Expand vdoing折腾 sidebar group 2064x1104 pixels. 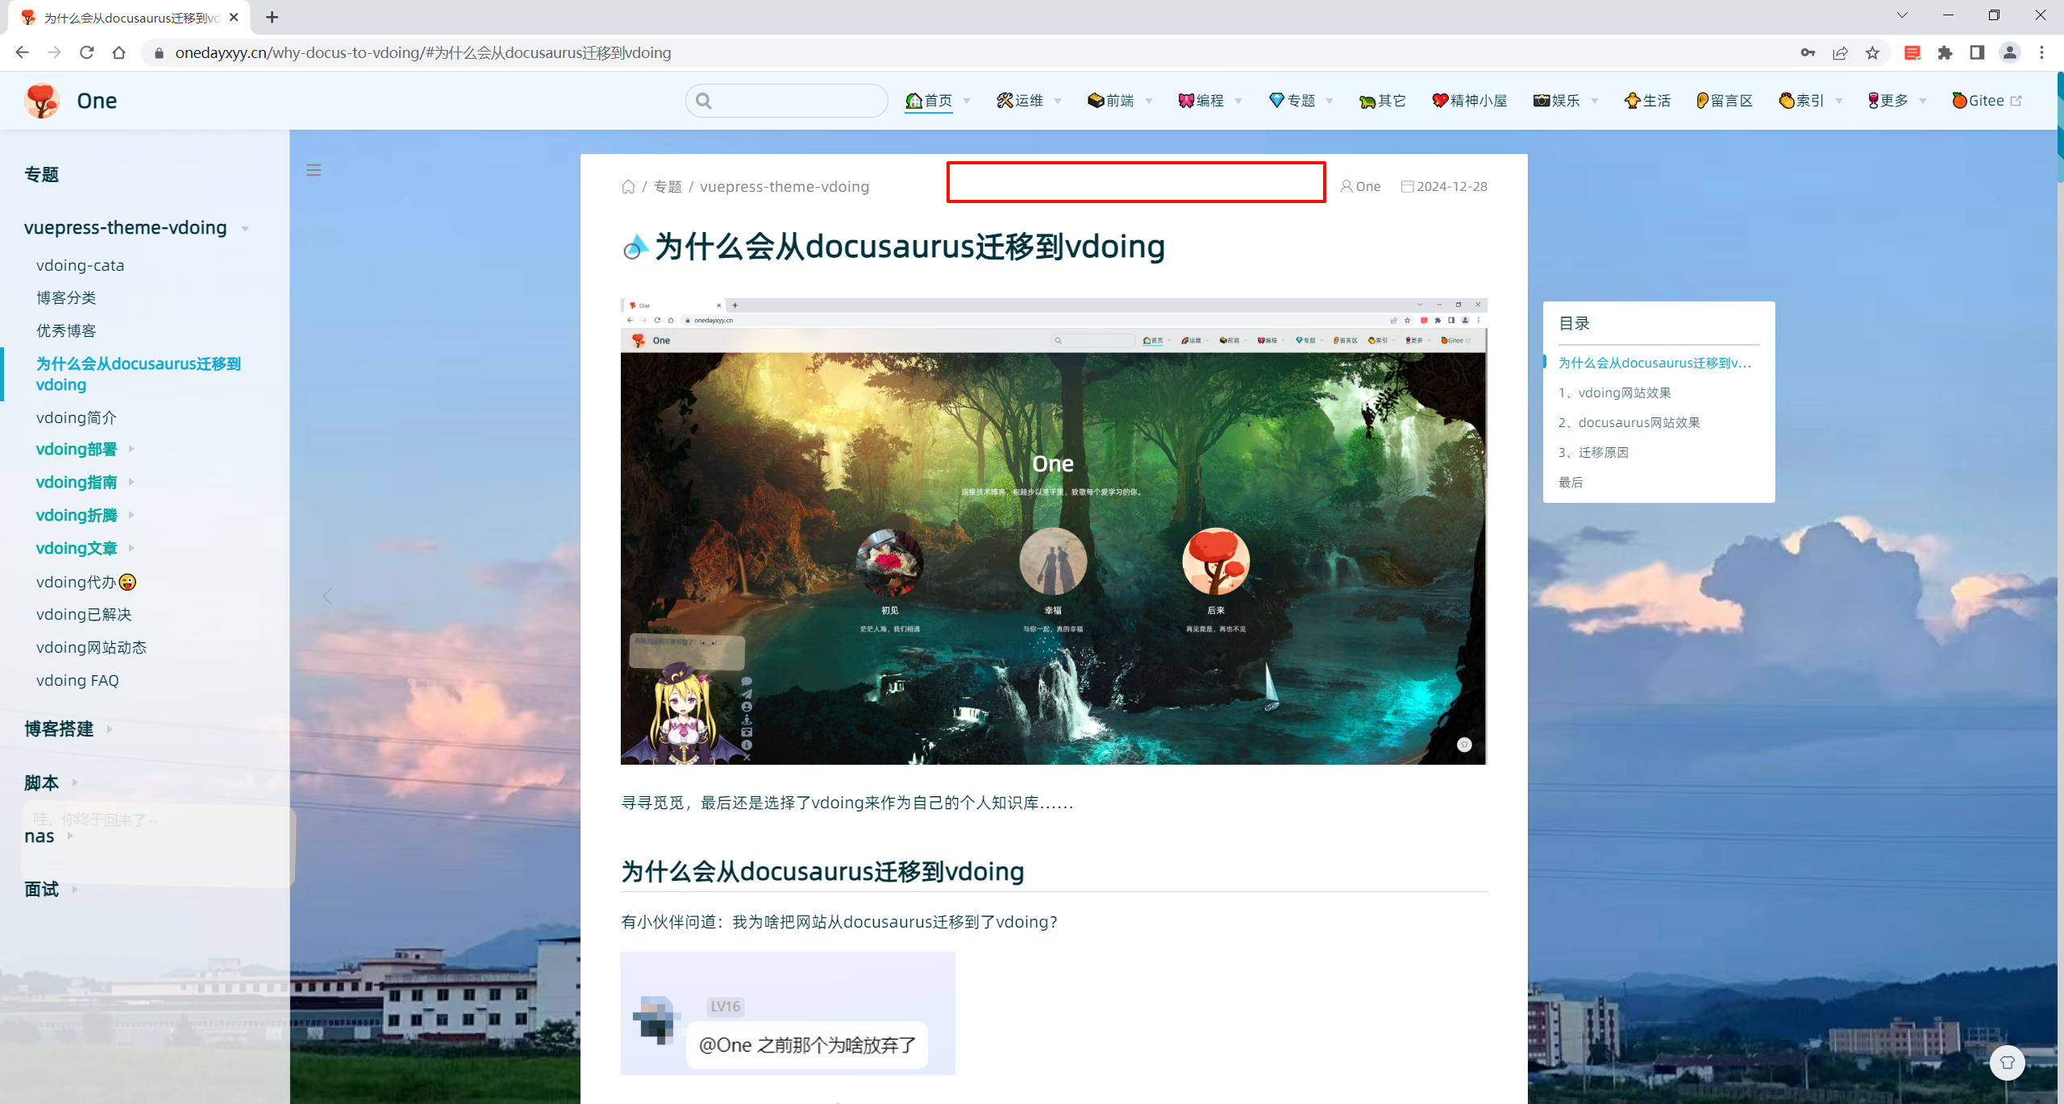pos(85,515)
